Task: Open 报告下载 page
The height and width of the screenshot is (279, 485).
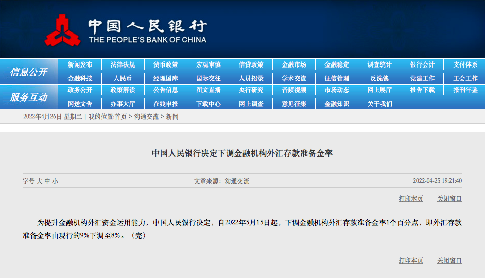Action: (422, 90)
